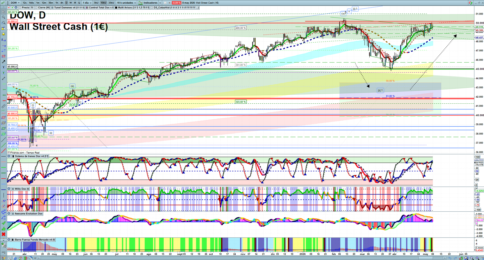Open the Precio list settings icon

(32, 8)
